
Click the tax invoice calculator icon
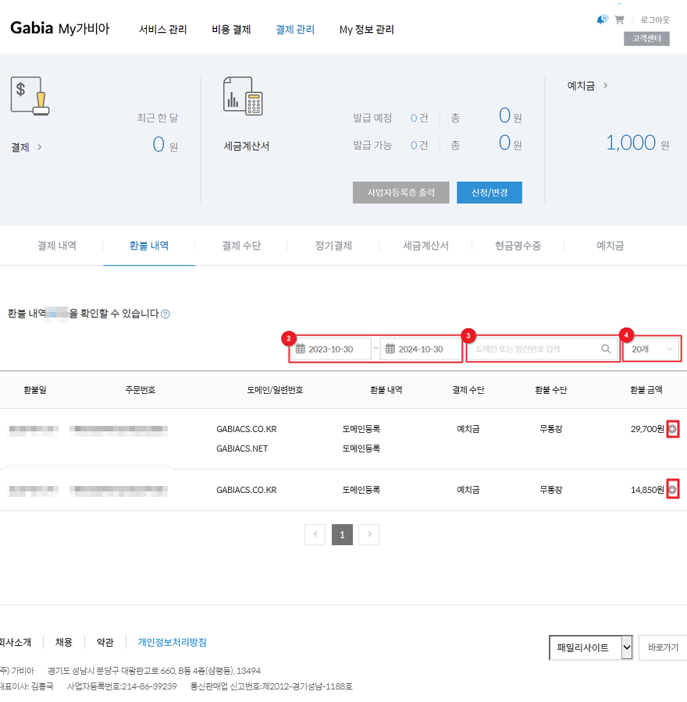tap(243, 96)
